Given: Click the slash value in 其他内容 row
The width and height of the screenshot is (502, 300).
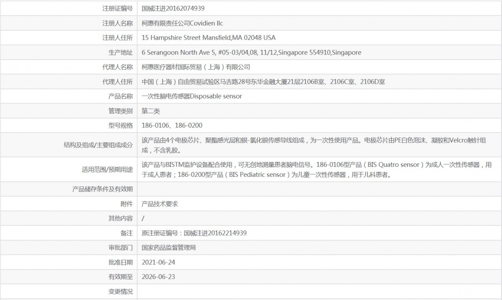Looking at the screenshot, I should tap(143, 218).
